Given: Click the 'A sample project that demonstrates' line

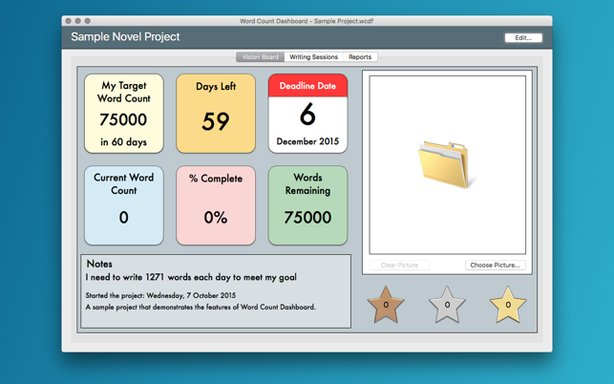Looking at the screenshot, I should point(201,307).
